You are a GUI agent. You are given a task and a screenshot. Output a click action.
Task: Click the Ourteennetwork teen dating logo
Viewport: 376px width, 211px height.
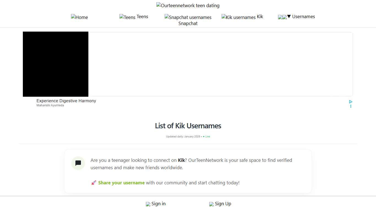tap(158, 5)
